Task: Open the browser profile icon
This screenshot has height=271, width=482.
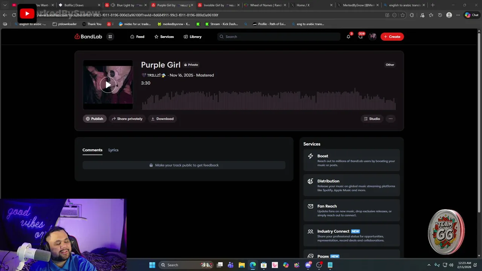Action: (449, 15)
